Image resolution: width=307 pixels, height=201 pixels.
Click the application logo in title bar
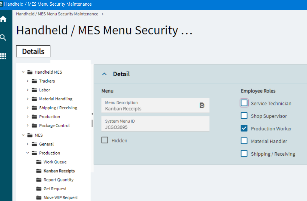point(1,4)
